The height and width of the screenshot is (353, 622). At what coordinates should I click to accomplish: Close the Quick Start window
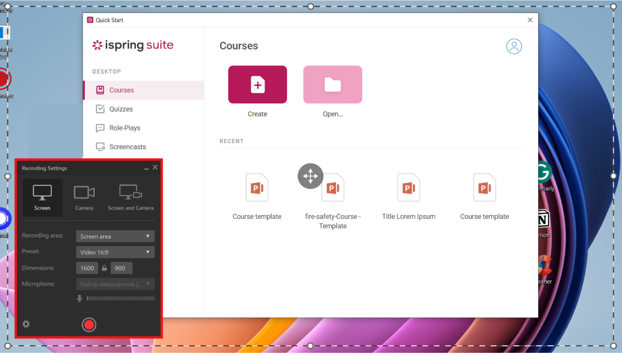[530, 20]
